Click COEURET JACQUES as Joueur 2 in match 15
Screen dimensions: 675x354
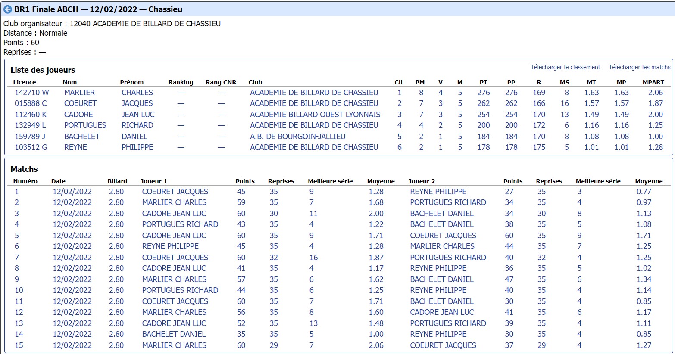point(443,345)
